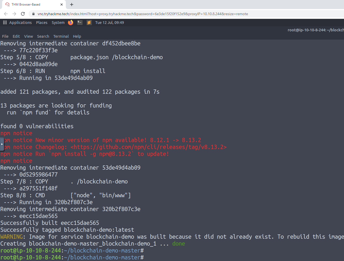Click the browser forward arrow
Viewport: 344px width, 261px height.
tap(14, 14)
